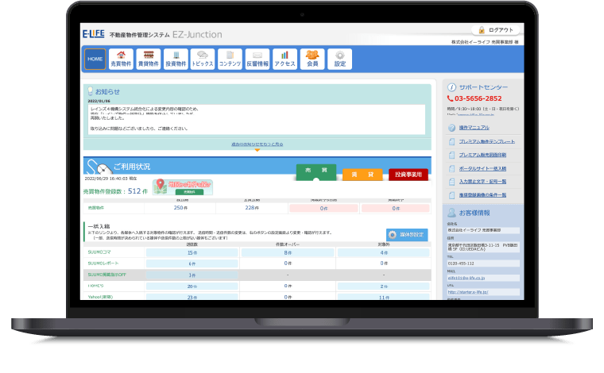Switch to the red 投資事業用 tab
604x373 pixels.
tap(408, 175)
